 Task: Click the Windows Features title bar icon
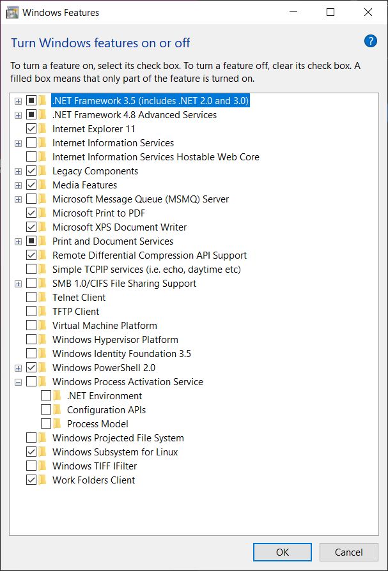12,12
